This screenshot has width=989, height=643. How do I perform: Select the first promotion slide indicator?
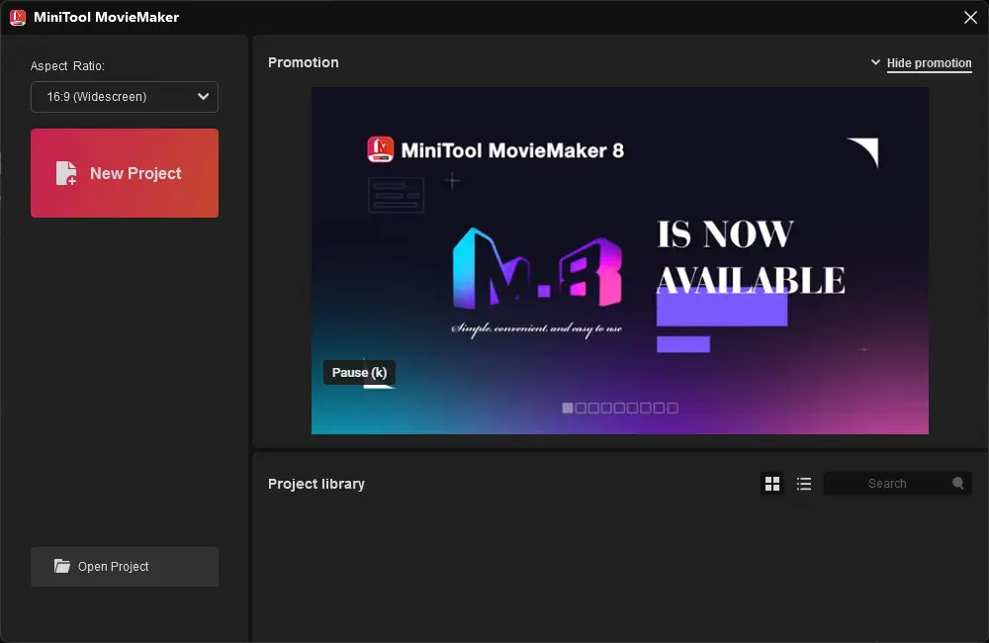(568, 409)
